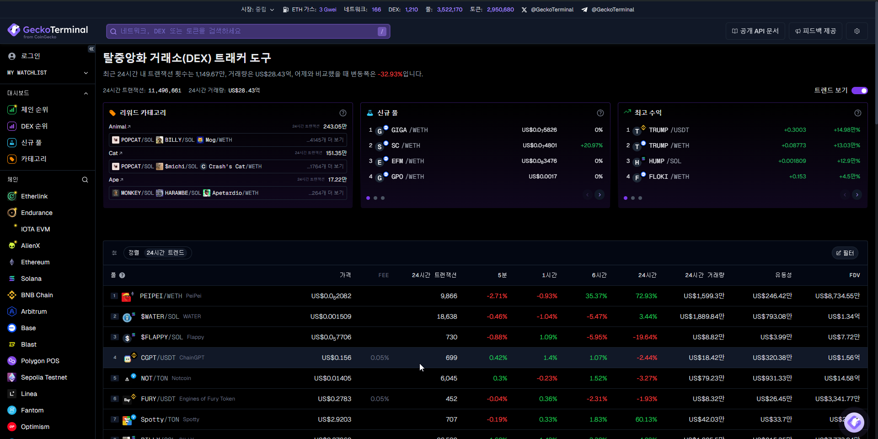Sort by 24시간 거래량 column header
Viewport: 878px width, 439px height.
pos(704,275)
